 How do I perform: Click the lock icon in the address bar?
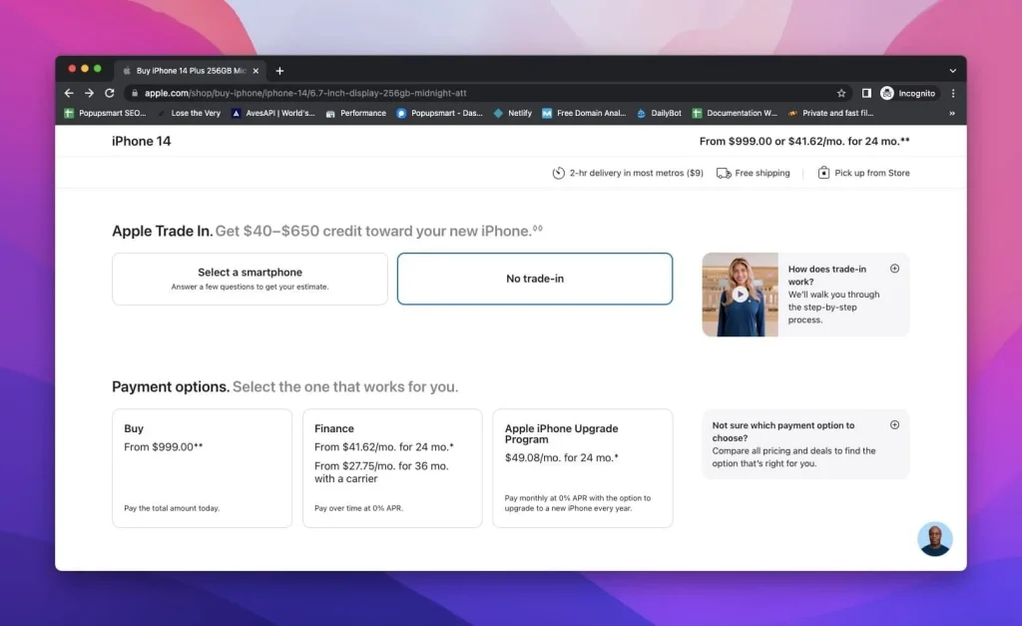135,93
